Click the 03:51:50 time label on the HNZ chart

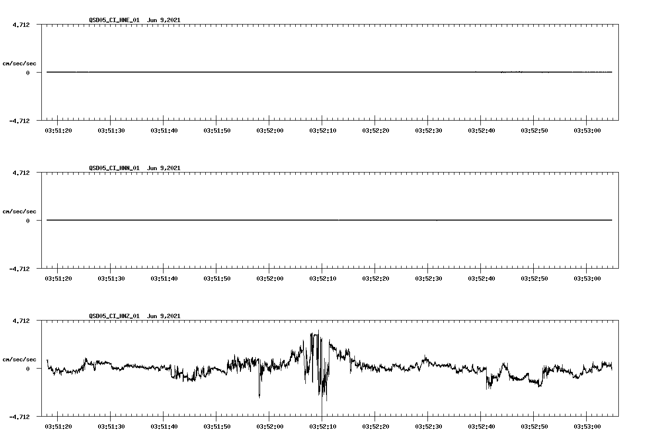(217, 427)
